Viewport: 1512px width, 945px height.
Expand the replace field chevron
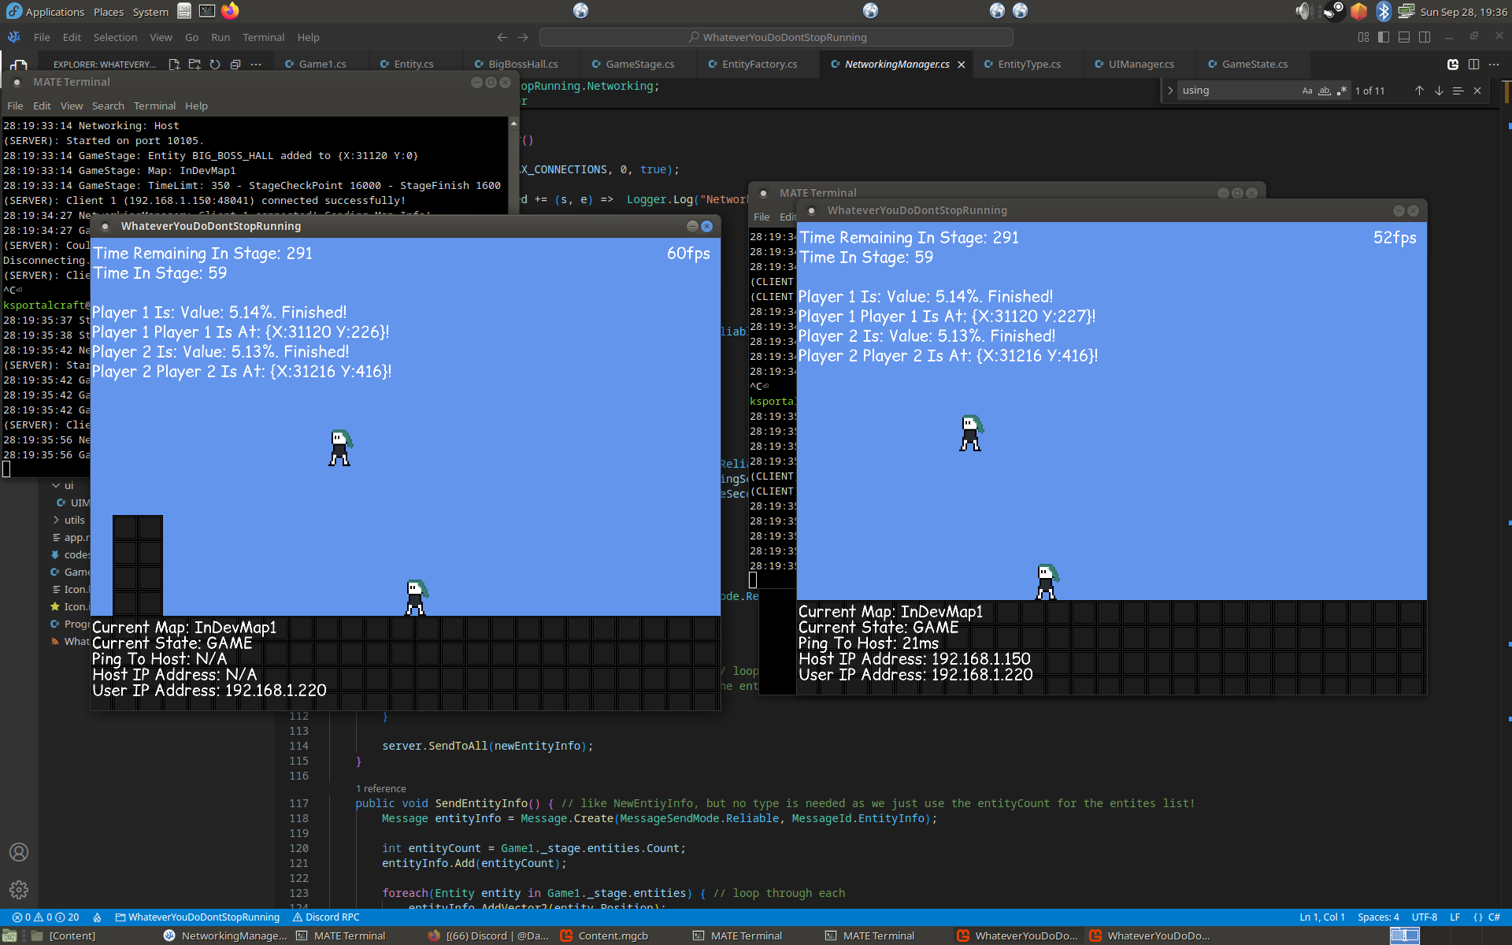coord(1170,91)
